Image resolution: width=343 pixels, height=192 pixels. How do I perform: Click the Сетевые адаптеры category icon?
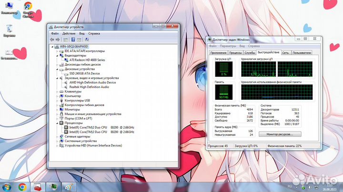tap(61, 136)
